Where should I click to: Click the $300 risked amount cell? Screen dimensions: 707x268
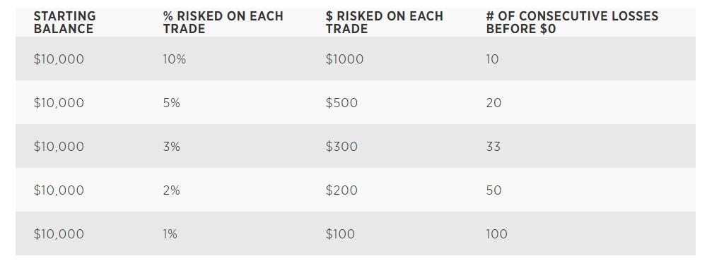click(x=341, y=147)
